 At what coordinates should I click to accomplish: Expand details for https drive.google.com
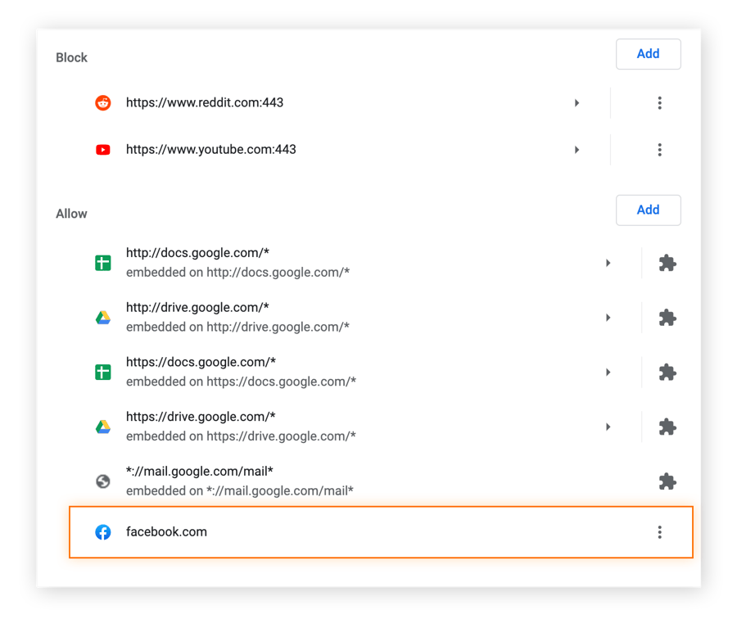pos(608,427)
